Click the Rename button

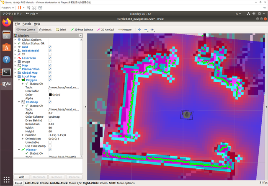coord(74,177)
